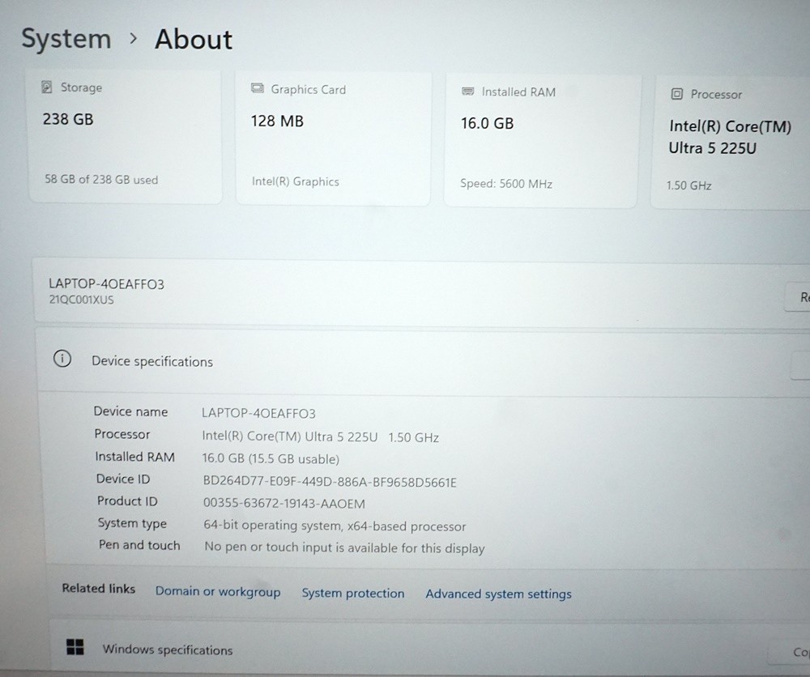Click the Processor chip icon
This screenshot has width=810, height=677.
(676, 94)
